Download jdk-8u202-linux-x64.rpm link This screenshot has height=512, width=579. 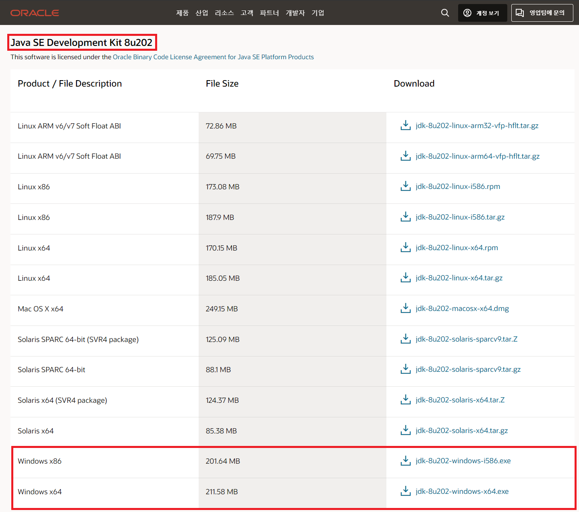pos(457,247)
